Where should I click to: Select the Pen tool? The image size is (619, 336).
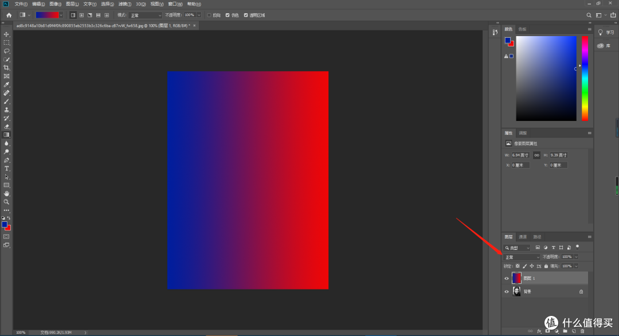click(6, 161)
